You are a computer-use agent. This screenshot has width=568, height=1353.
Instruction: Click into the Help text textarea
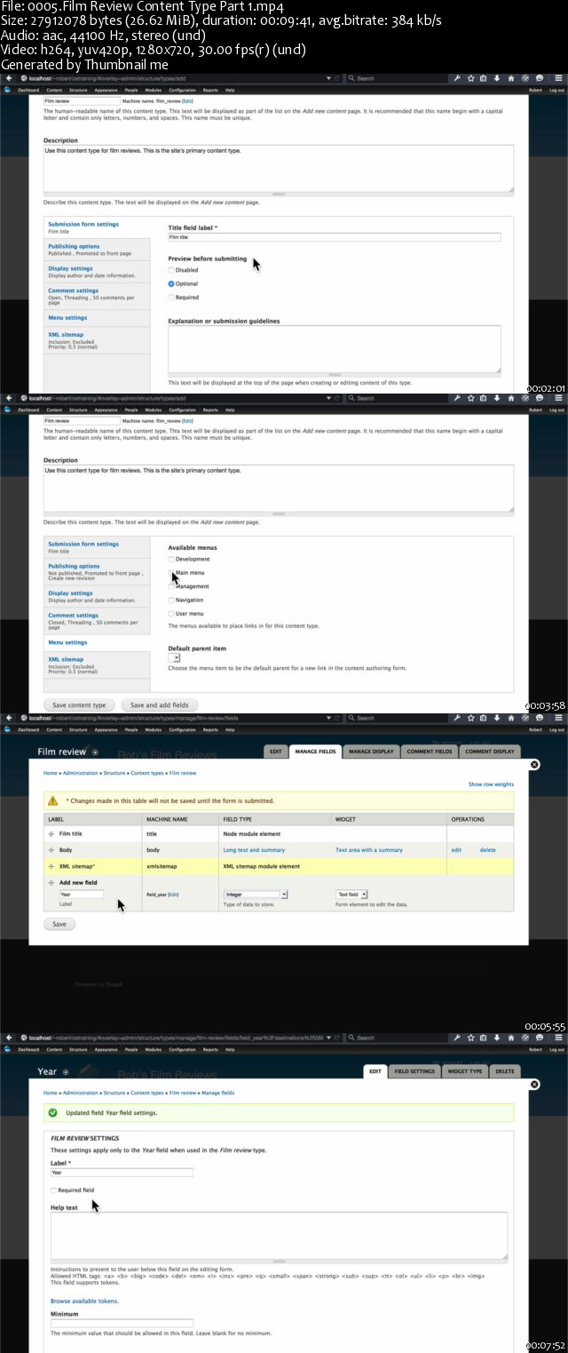280,1236
